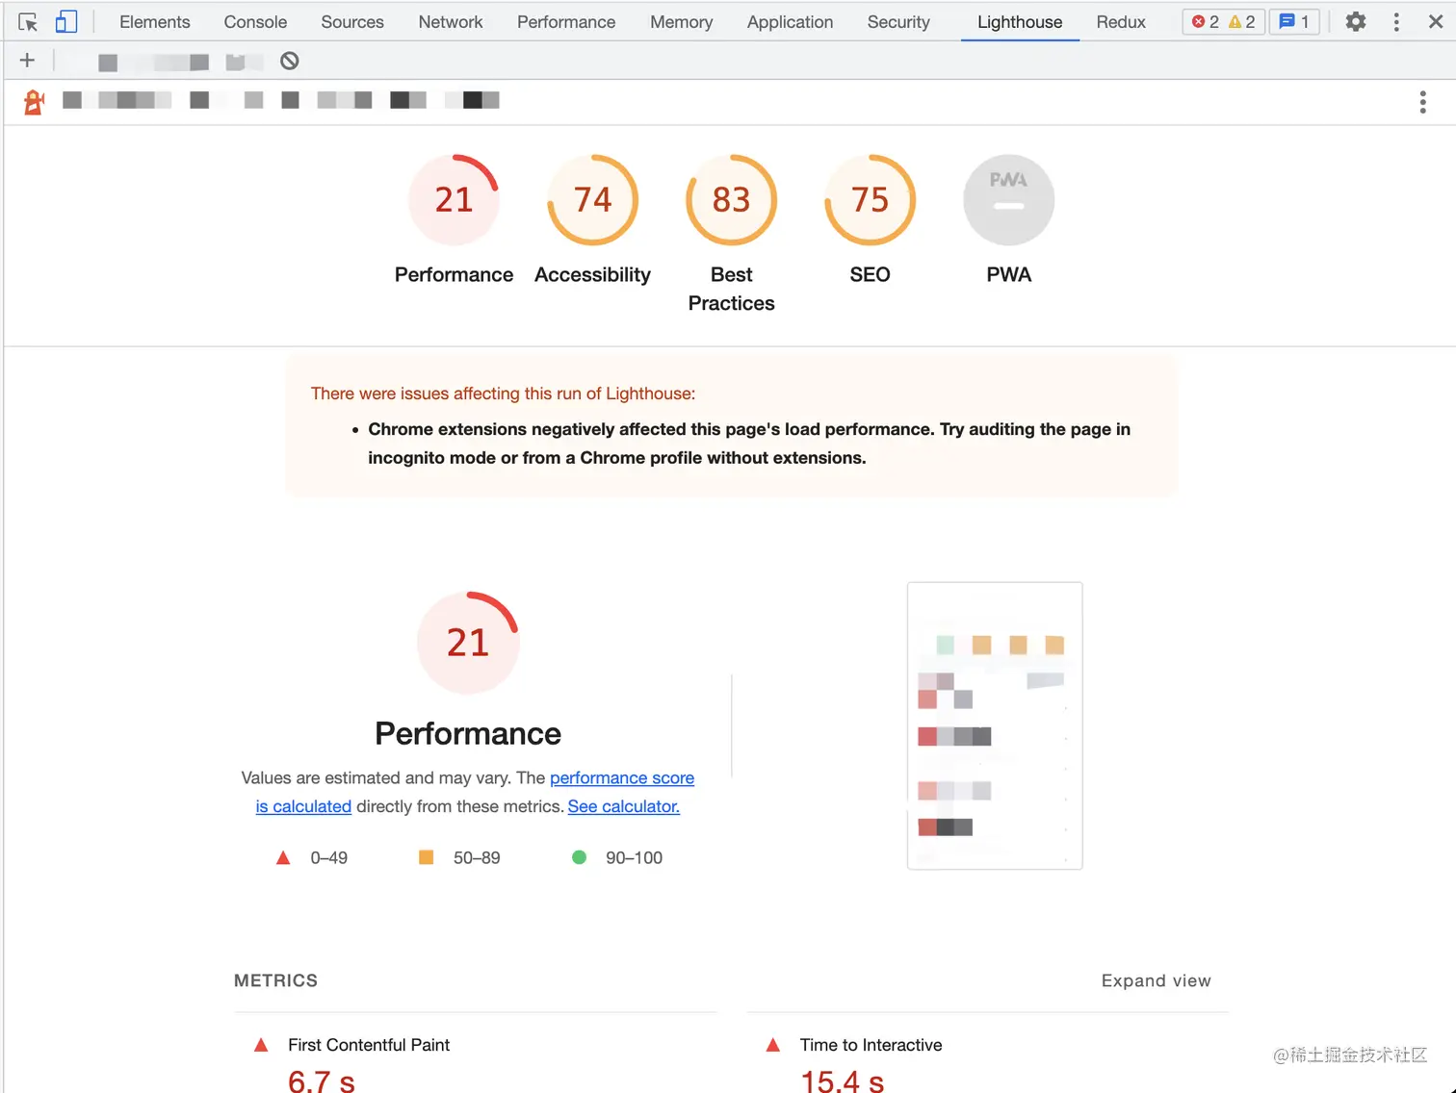This screenshot has height=1093, width=1456.
Task: Click 'Expand view' in Metrics section
Action: [x=1156, y=980]
